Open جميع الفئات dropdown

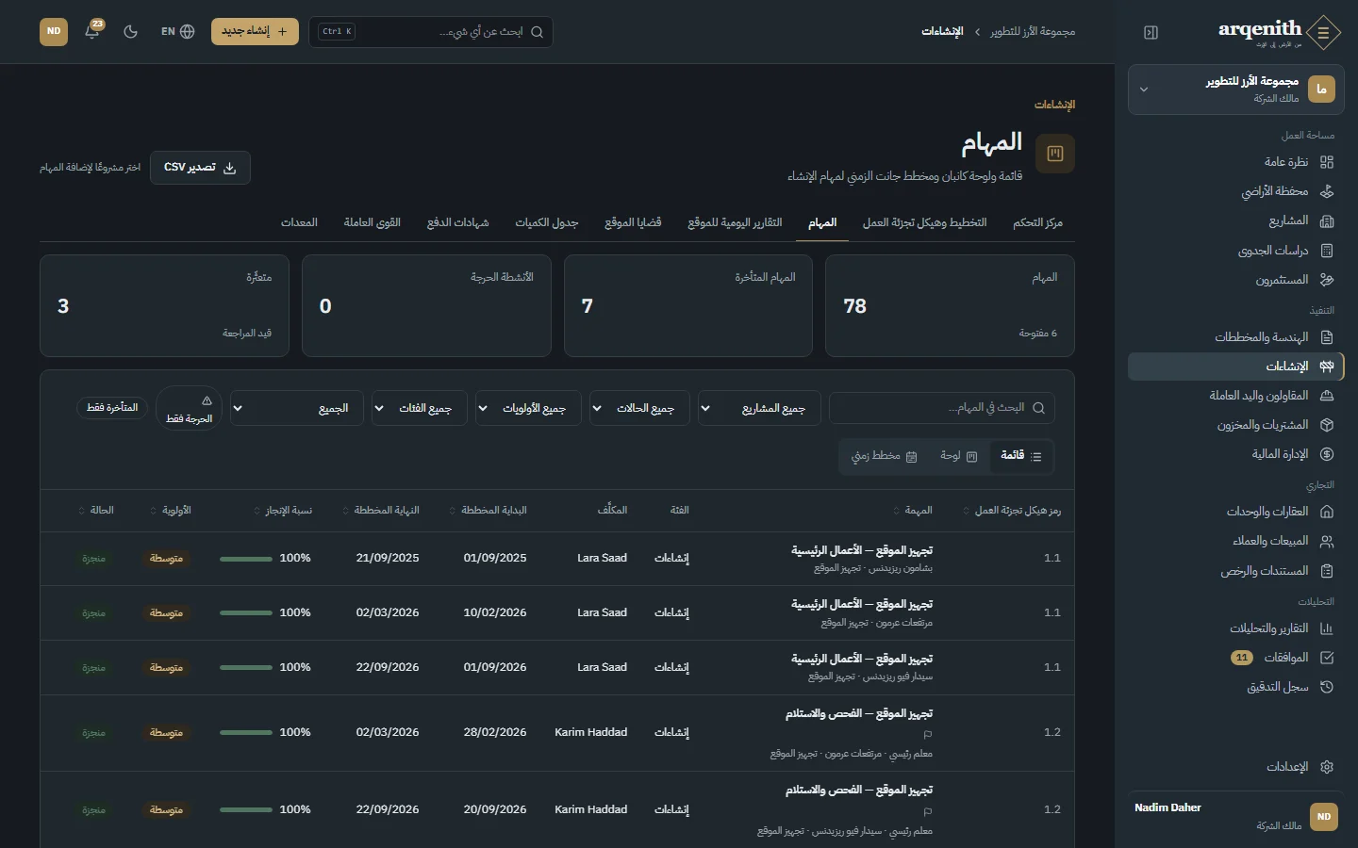click(x=419, y=408)
